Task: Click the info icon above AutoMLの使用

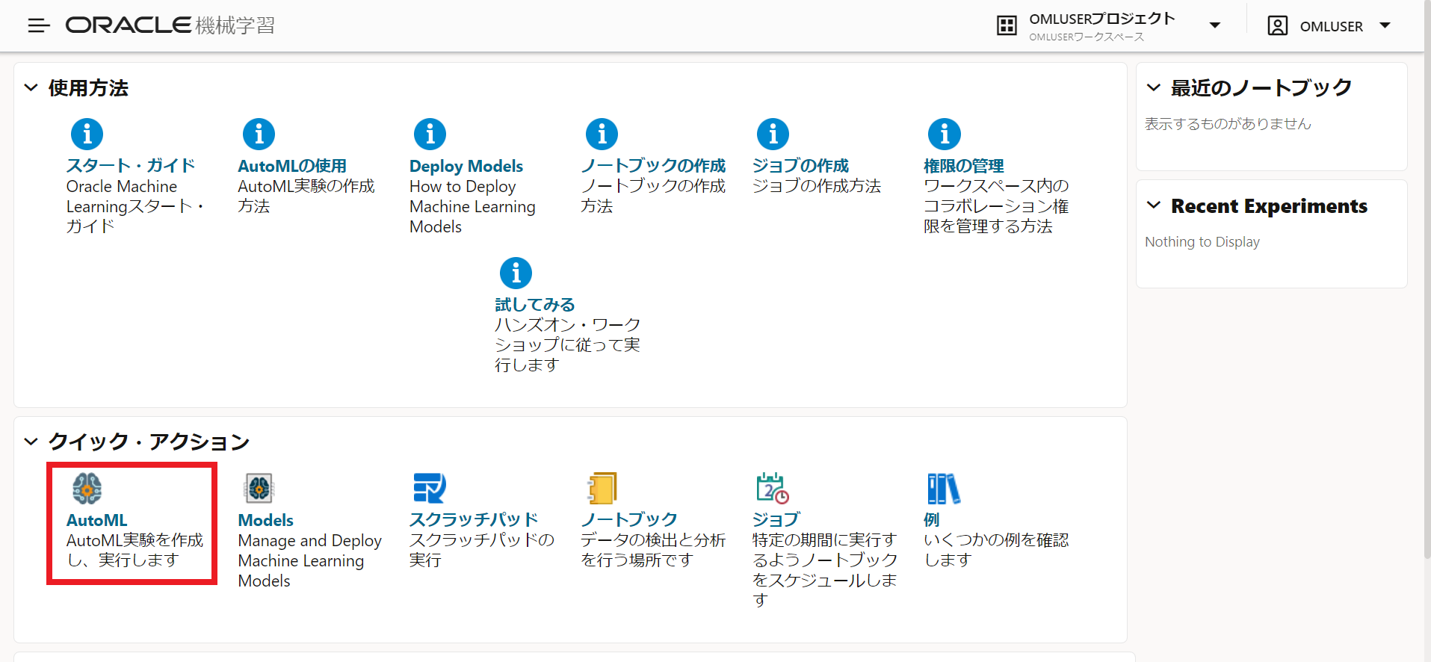Action: click(259, 134)
